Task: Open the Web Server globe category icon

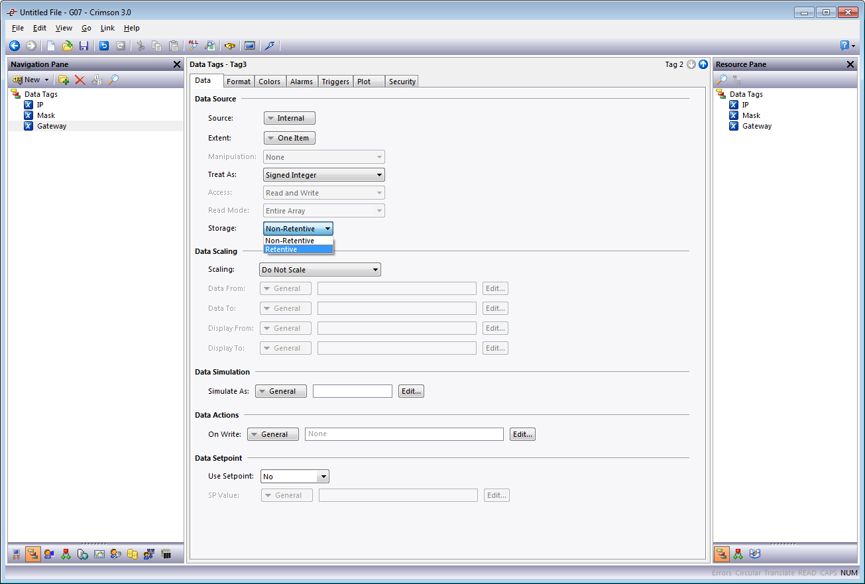Action: (x=82, y=554)
